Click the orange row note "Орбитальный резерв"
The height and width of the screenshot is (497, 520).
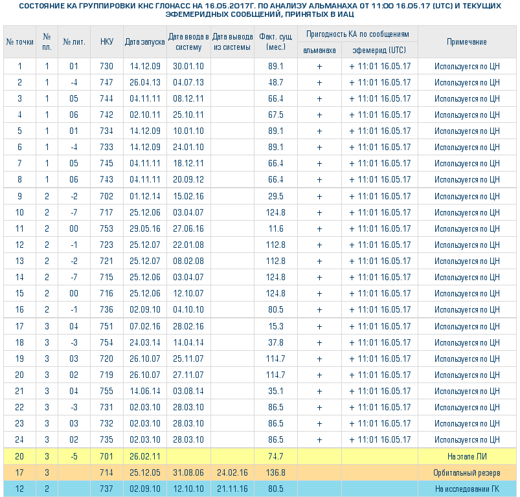click(466, 472)
